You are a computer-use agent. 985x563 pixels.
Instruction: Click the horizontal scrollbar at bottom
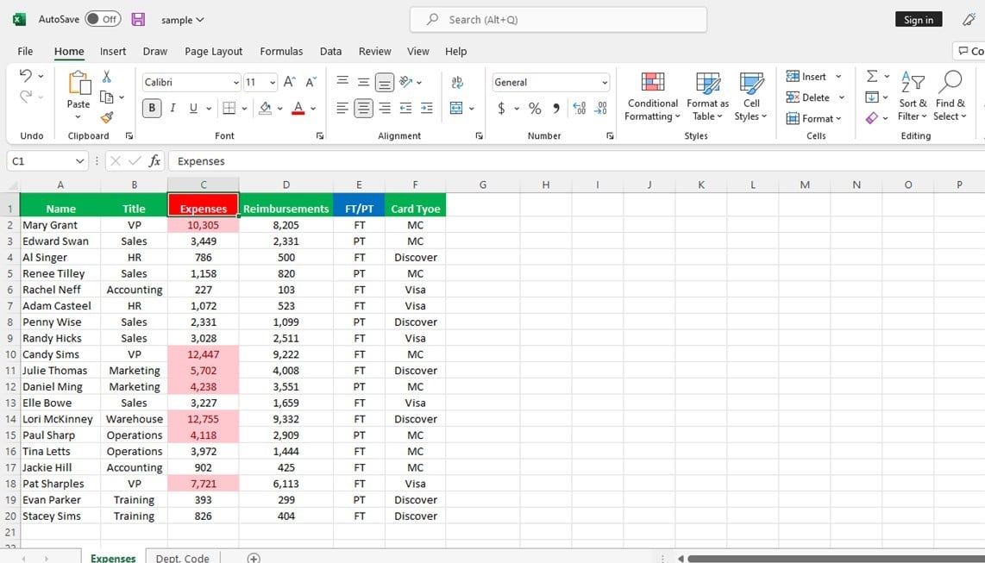pyautogui.click(x=836, y=558)
